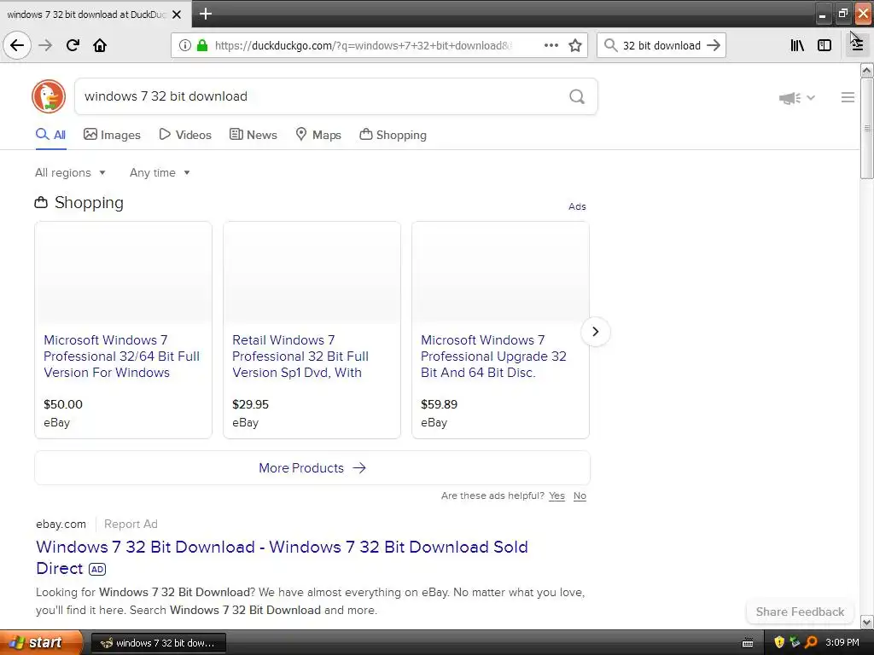The image size is (874, 655).
Task: Open Microsoft Windows 7 Professional 32/64 Bit product
Action: [121, 356]
